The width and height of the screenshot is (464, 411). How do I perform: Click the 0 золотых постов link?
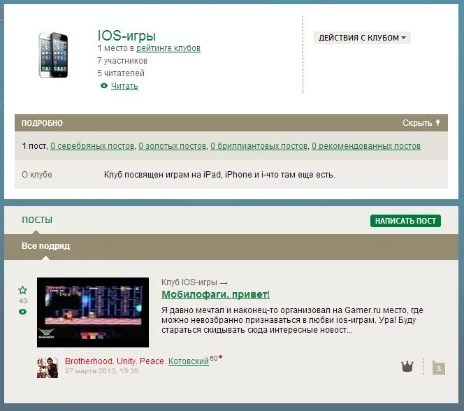click(x=173, y=146)
